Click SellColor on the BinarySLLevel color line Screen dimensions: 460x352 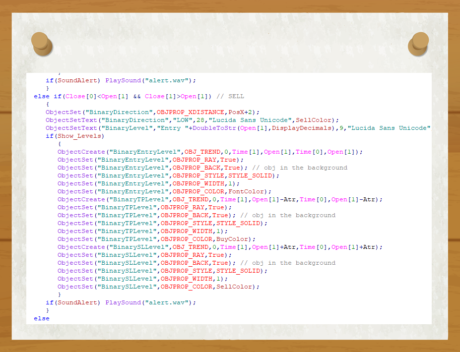point(234,287)
